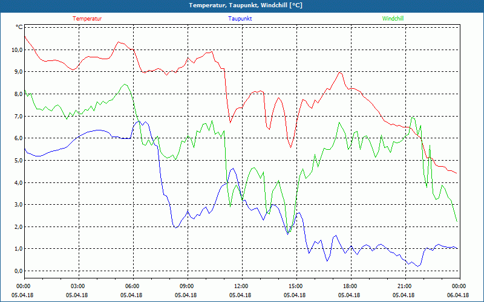This screenshot has height=302, width=484.
Task: Click the 15:00 time label
Action: click(295, 286)
